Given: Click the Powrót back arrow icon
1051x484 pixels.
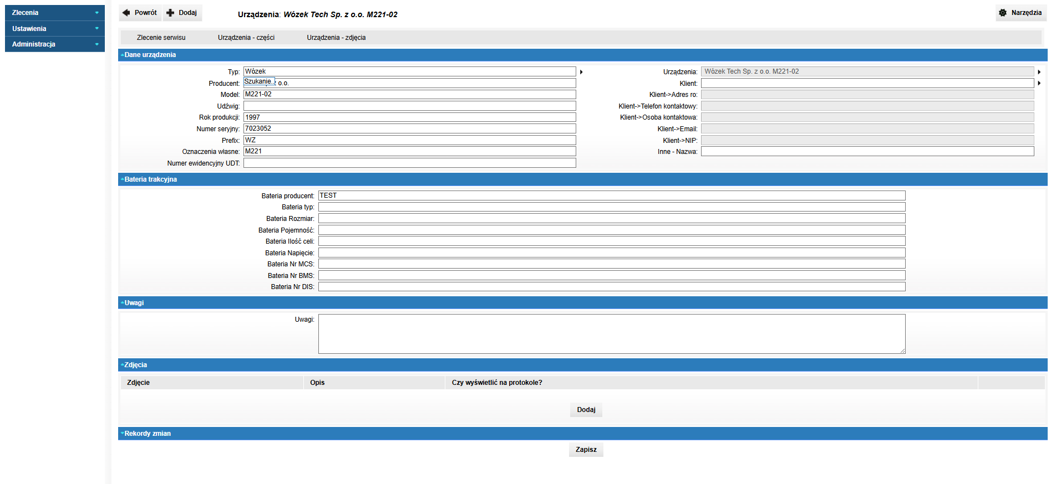Looking at the screenshot, I should [x=126, y=13].
